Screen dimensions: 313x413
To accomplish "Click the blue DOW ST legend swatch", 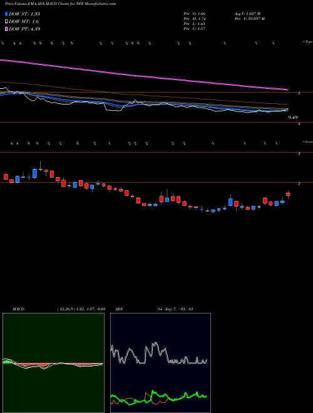I will coord(6,14).
